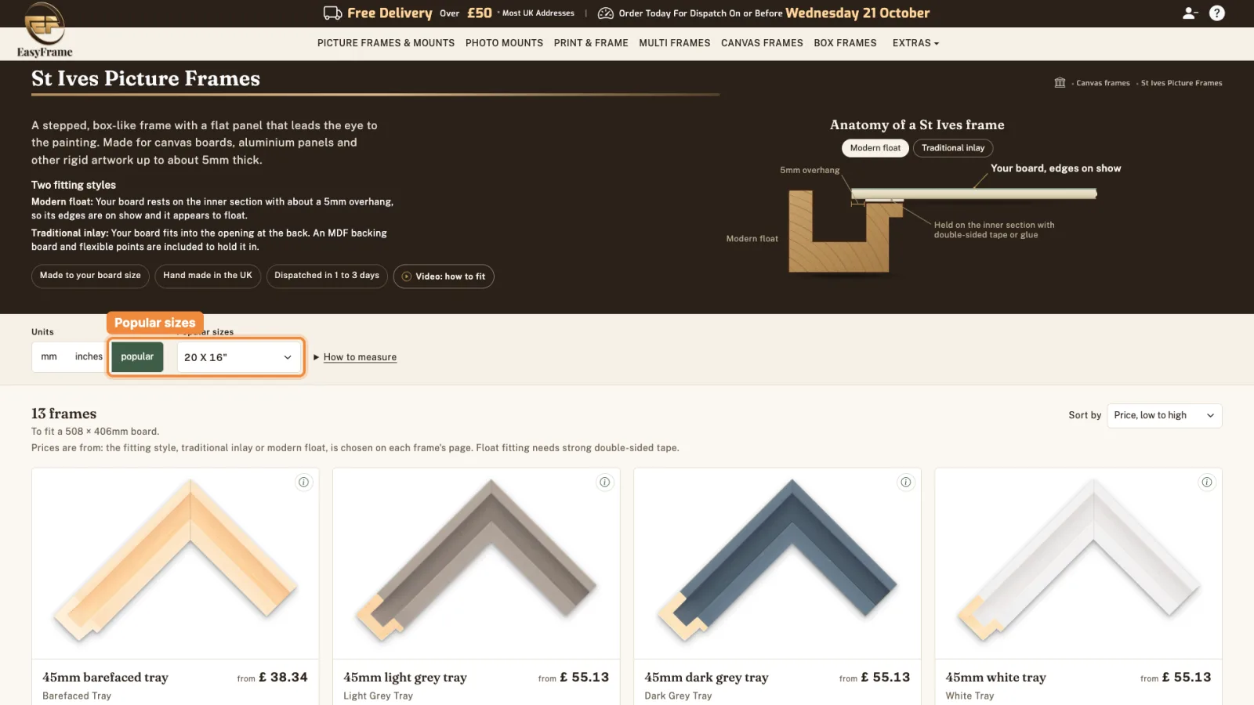
Task: Click the Canvas frames breadcrumb link
Action: (x=1103, y=83)
